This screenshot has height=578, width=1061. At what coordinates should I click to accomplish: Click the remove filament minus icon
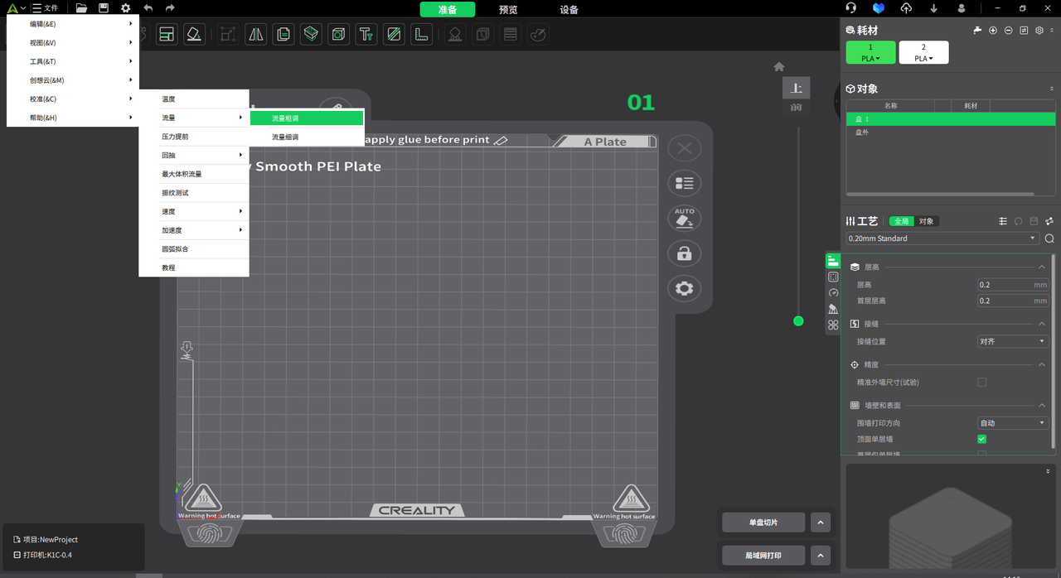[1008, 30]
